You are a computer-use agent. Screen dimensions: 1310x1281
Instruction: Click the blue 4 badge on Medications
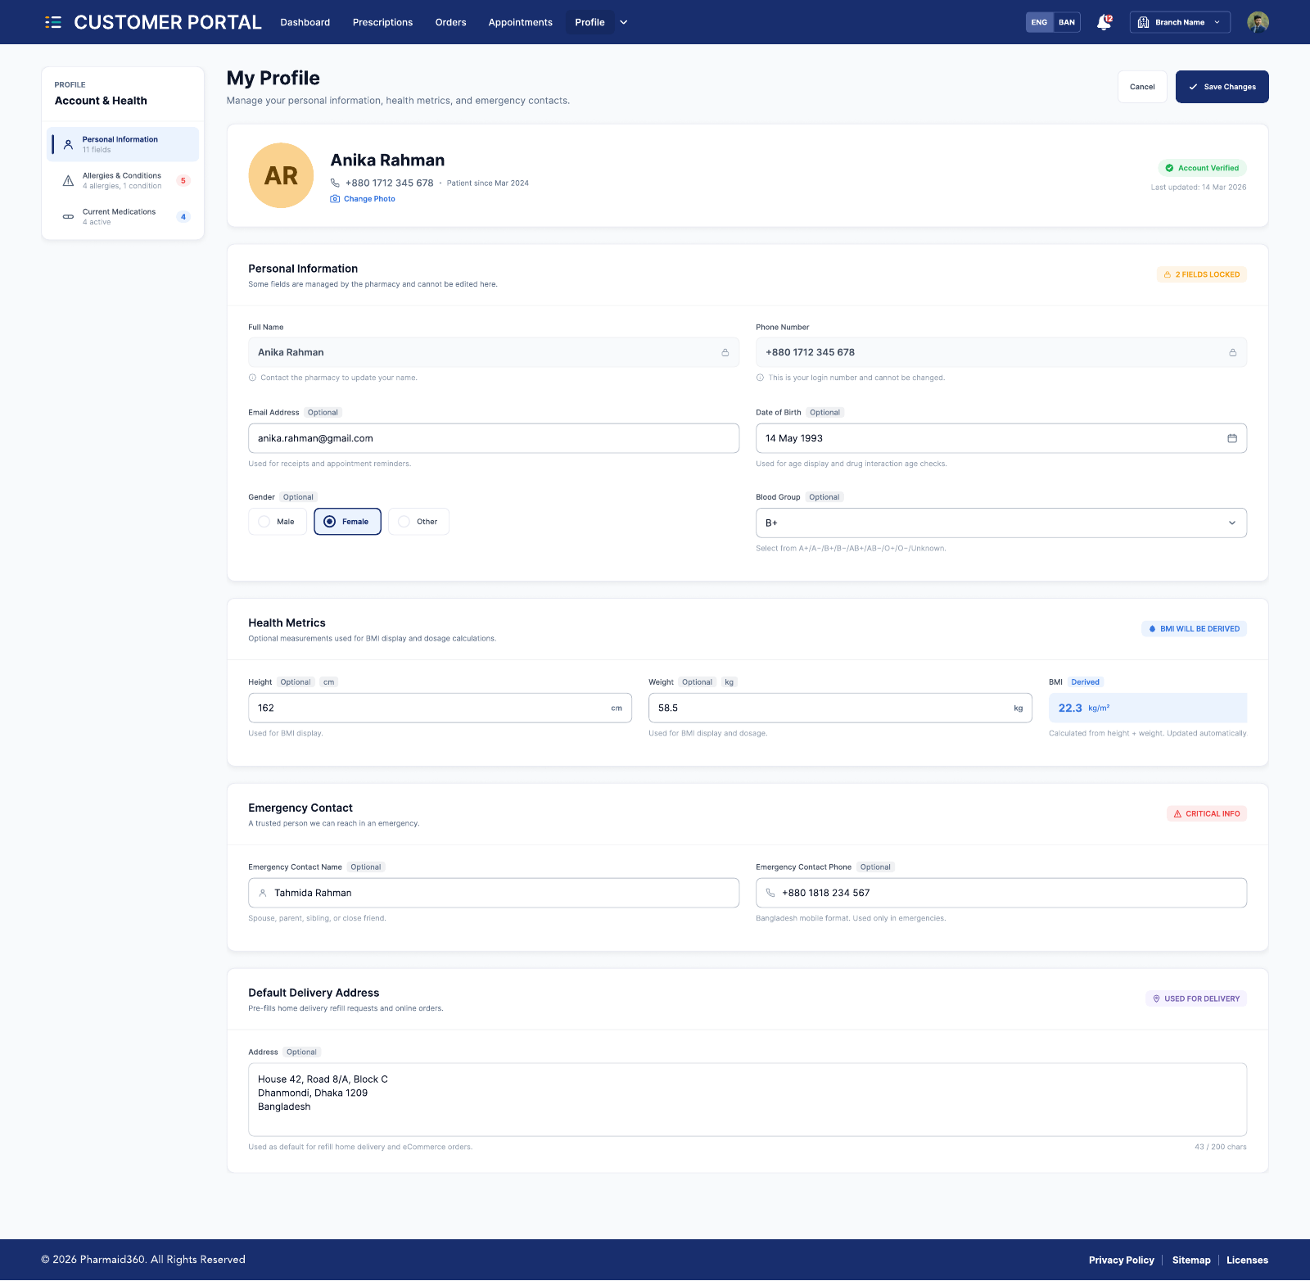coord(183,217)
